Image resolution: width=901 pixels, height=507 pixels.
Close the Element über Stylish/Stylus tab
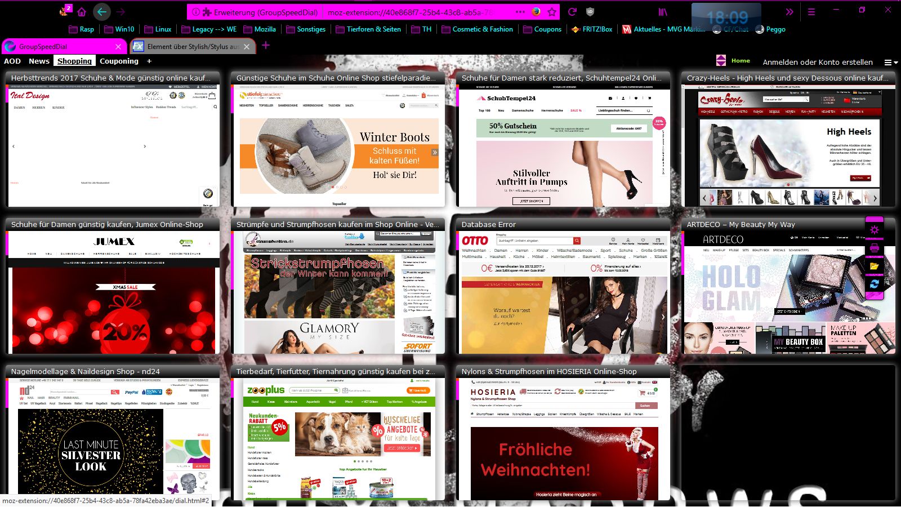[246, 47]
